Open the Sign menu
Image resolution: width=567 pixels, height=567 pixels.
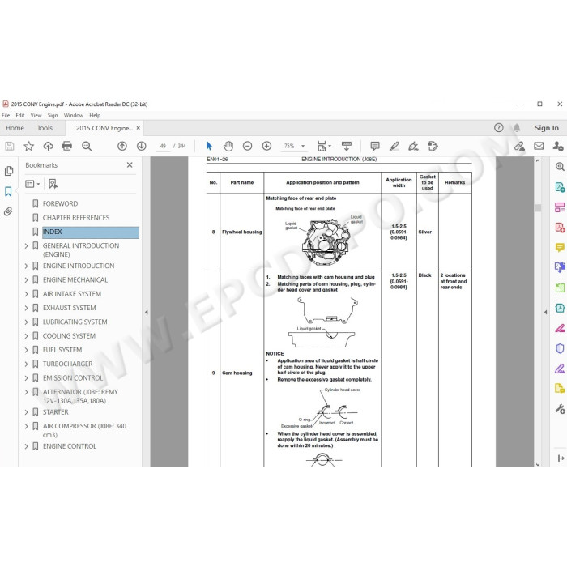point(53,115)
